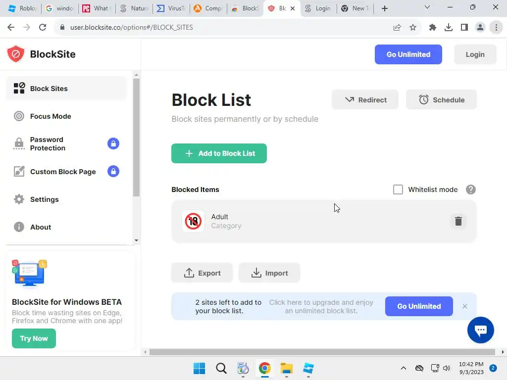Reload the page
The width and height of the screenshot is (507, 380).
click(x=43, y=27)
